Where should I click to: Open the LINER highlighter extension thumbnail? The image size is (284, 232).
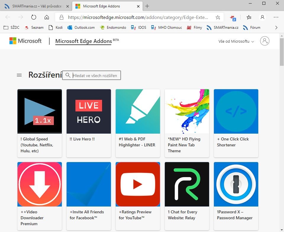click(138, 111)
